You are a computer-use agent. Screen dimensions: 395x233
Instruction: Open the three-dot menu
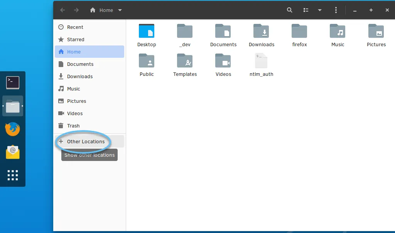pos(336,10)
